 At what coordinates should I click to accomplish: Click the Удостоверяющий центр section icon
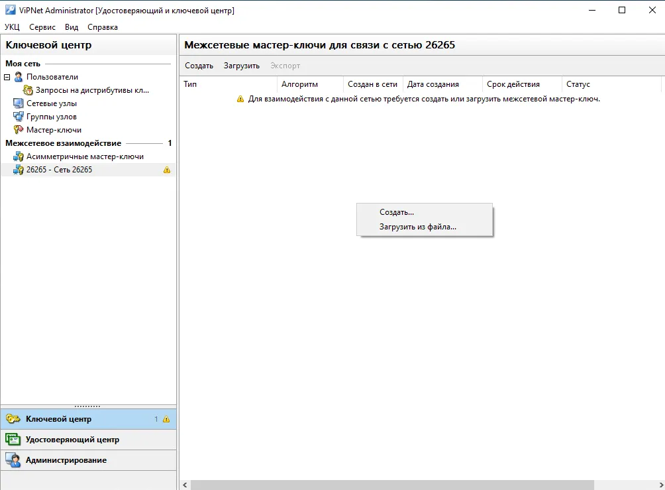(13, 440)
